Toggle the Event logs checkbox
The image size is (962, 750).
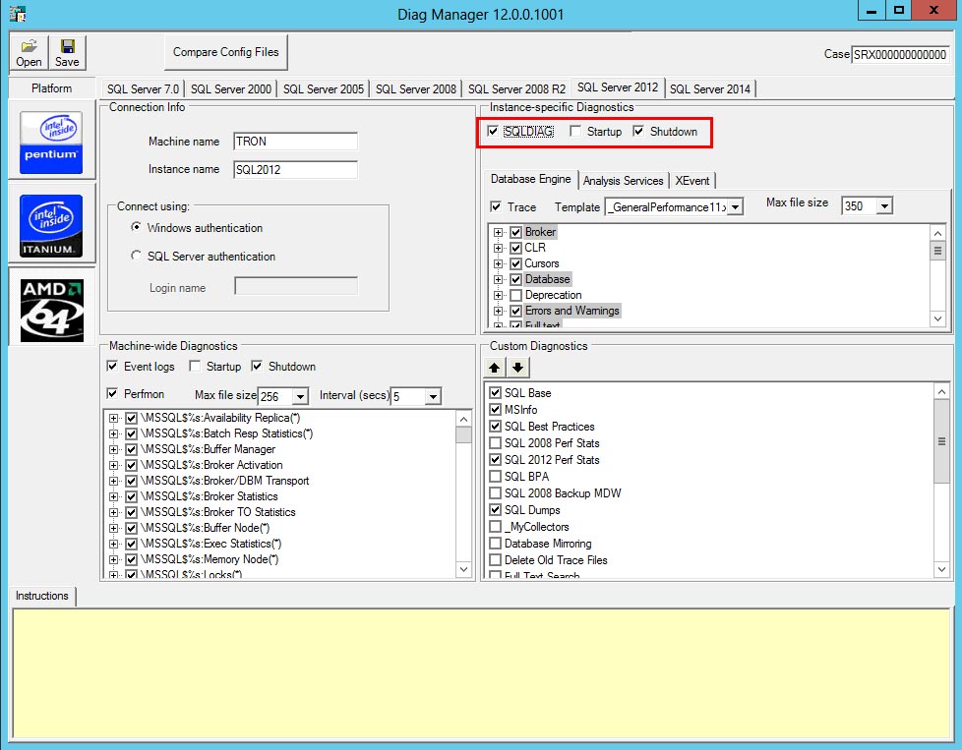pyautogui.click(x=112, y=366)
